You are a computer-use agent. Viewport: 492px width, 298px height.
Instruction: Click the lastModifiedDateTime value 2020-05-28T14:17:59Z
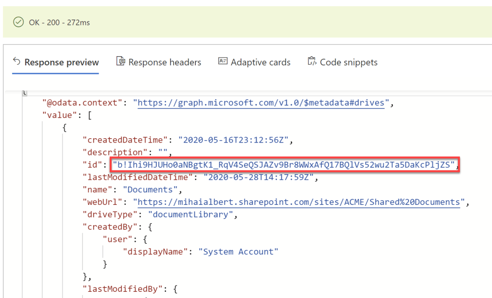258,178
